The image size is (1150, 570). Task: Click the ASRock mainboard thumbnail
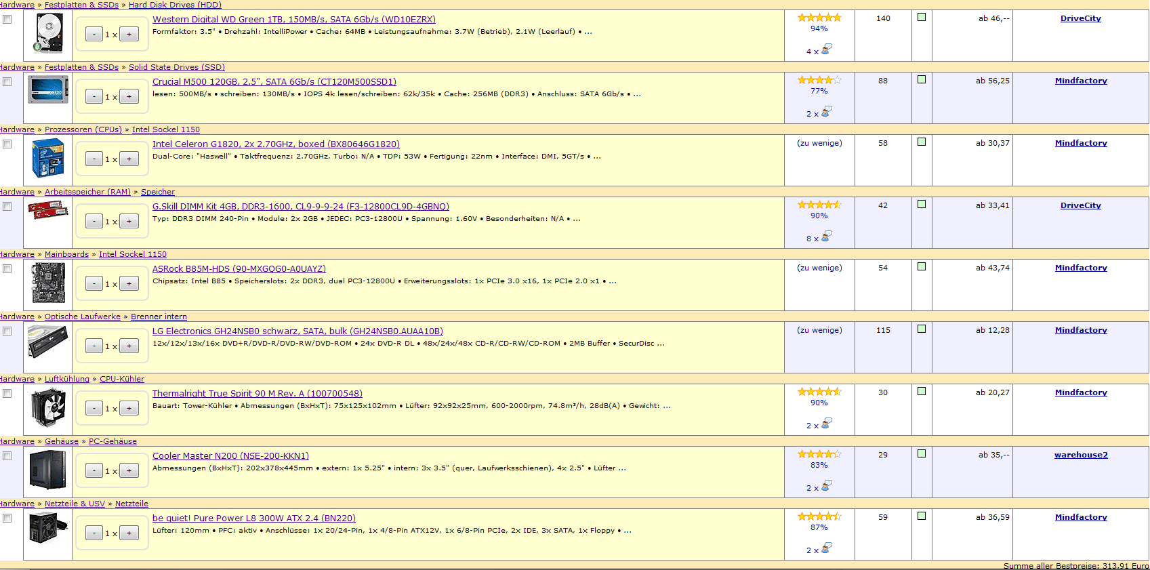pos(48,283)
